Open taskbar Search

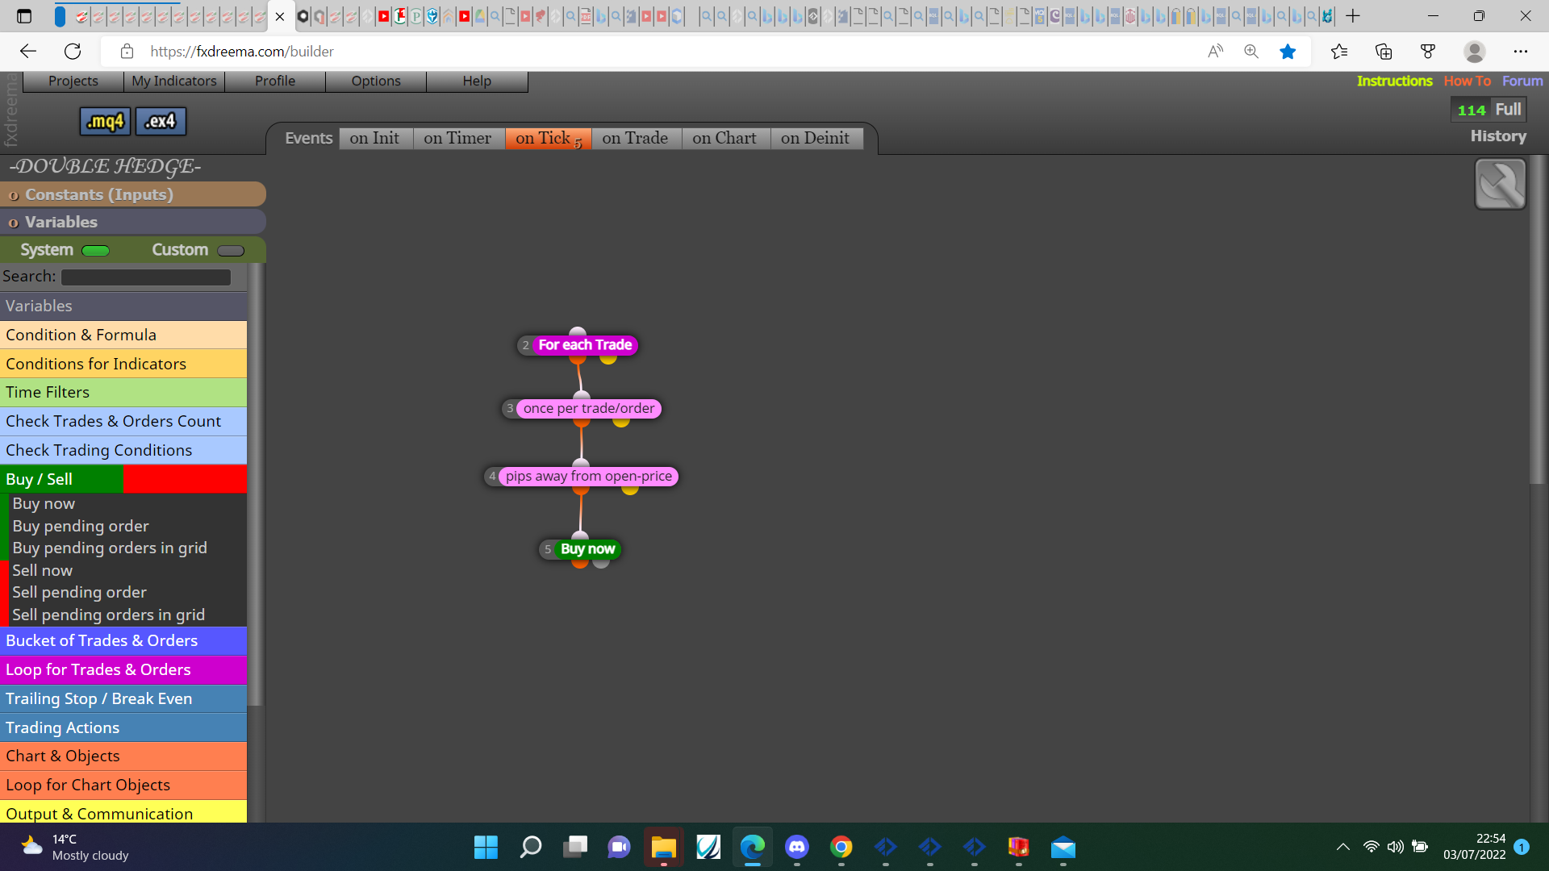tap(531, 847)
